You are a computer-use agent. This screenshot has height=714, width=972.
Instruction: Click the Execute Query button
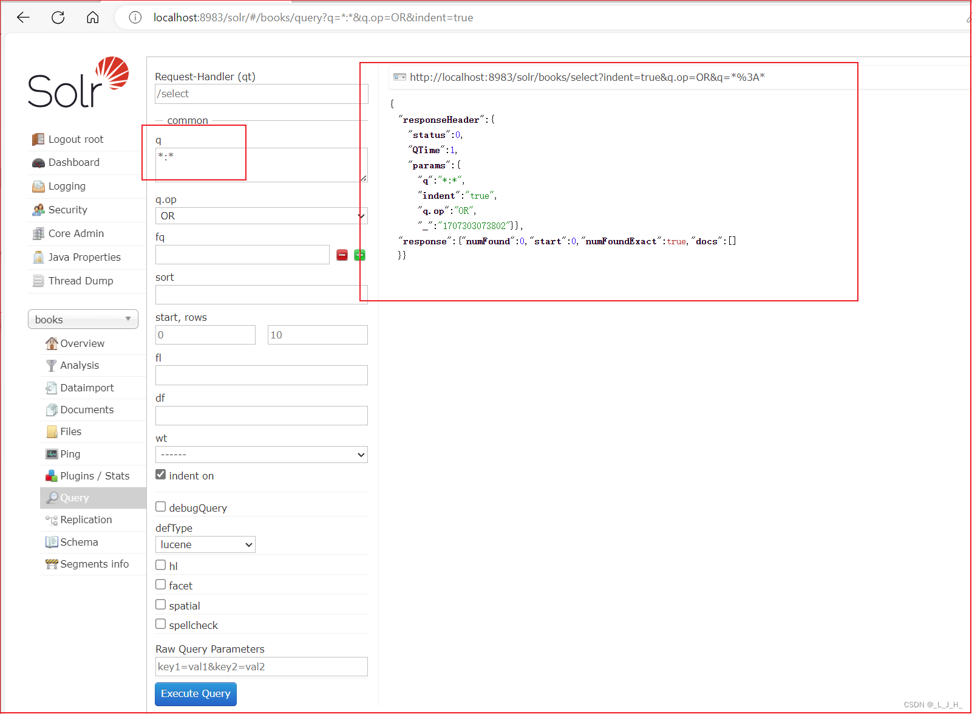tap(195, 694)
